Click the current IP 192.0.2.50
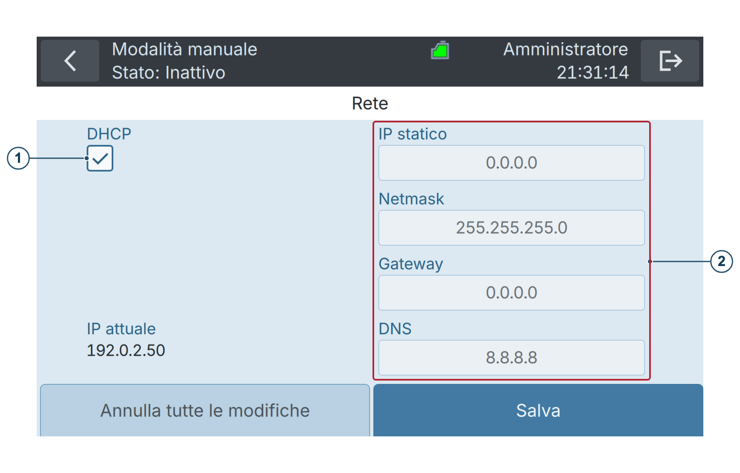Screen dimensions: 740x473 pos(126,351)
